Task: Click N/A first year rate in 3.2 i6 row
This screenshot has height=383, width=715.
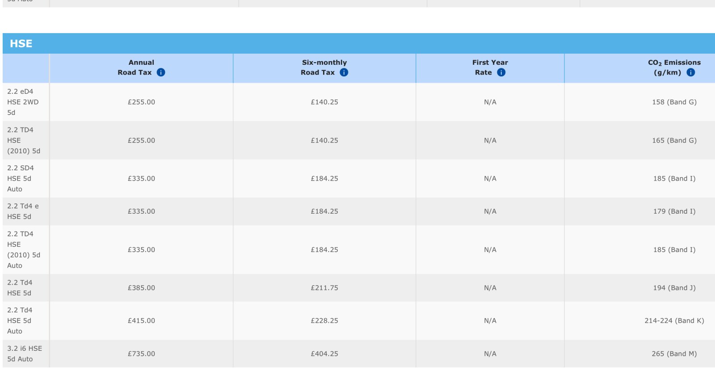Action: (x=490, y=354)
